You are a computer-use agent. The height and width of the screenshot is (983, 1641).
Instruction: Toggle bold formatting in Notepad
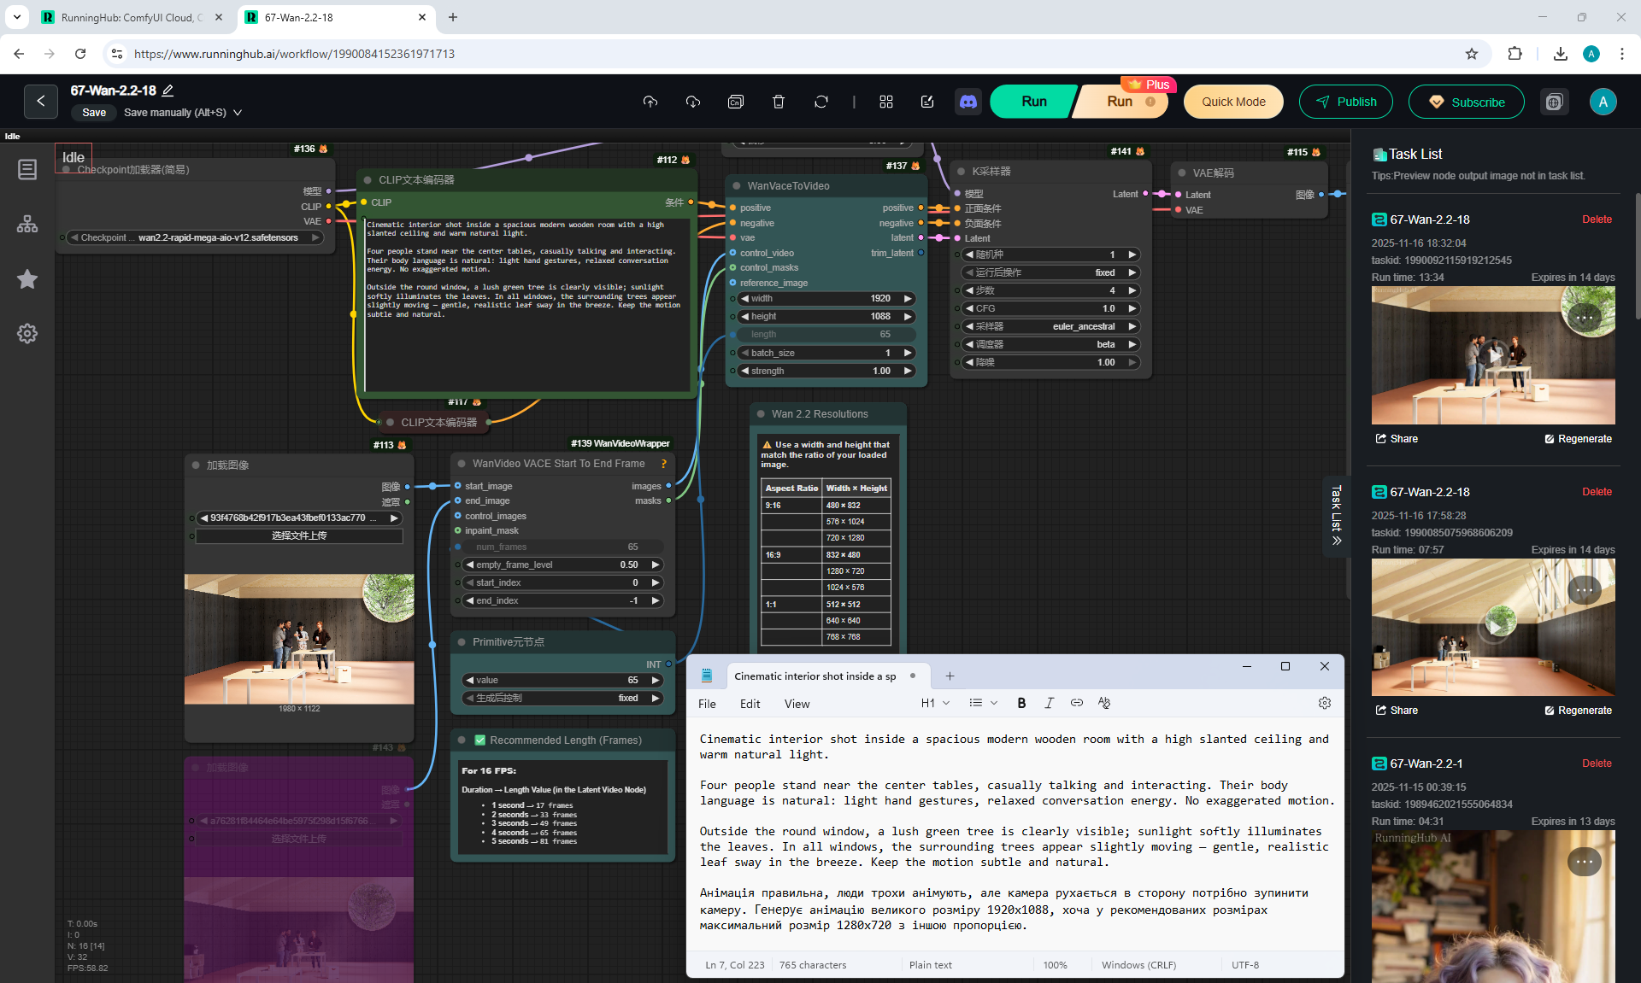click(1021, 703)
